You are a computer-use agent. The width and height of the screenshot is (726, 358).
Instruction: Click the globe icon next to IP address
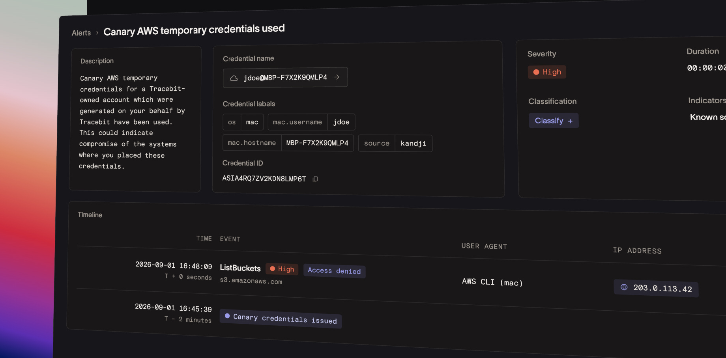tap(624, 287)
